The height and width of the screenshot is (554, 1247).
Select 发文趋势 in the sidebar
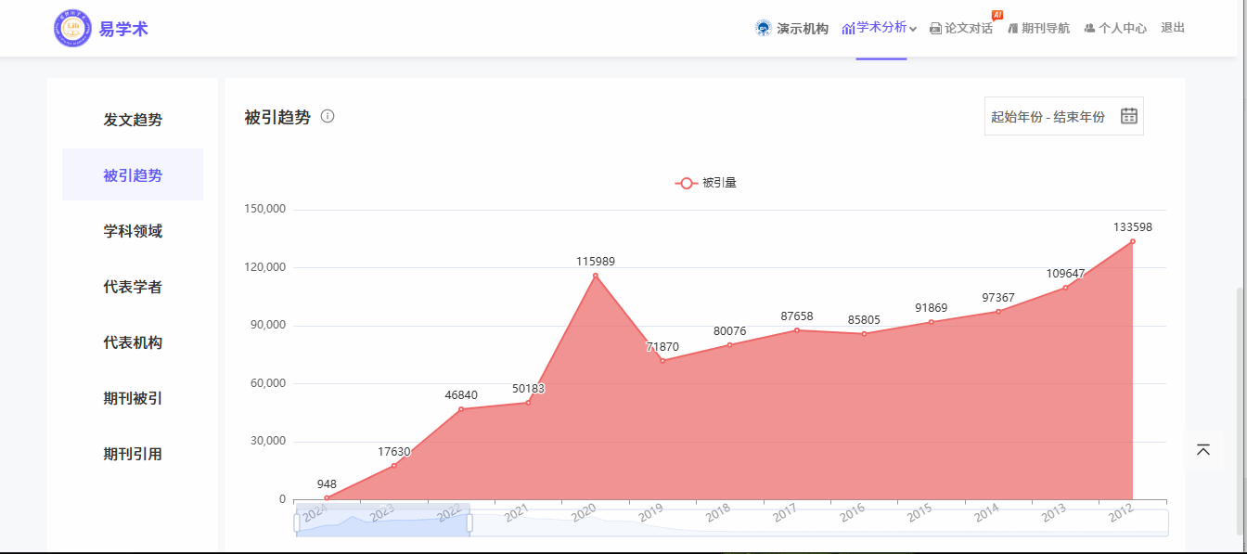(x=133, y=120)
